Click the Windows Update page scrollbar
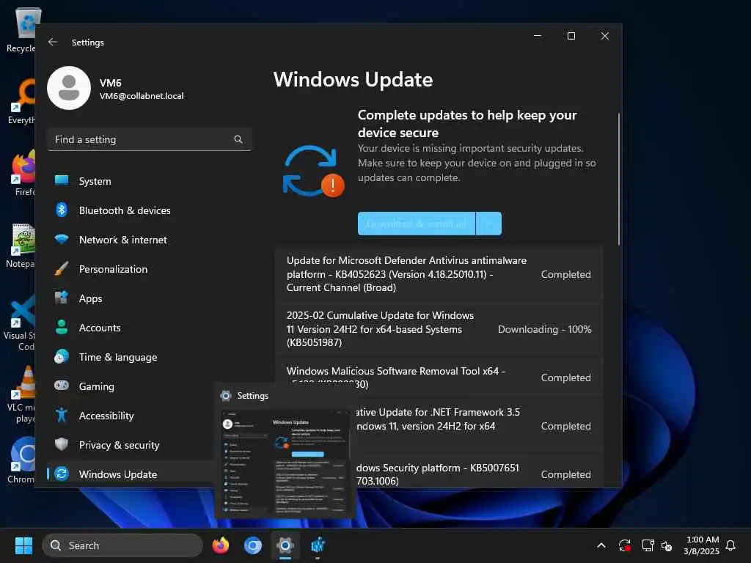This screenshot has height=563, width=751. point(618,179)
